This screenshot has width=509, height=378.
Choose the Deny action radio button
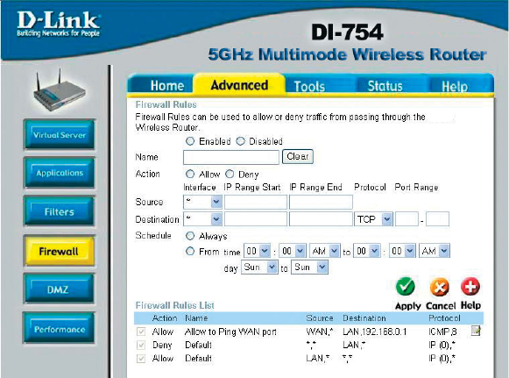tap(230, 174)
